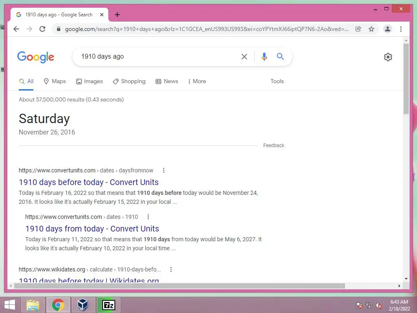This screenshot has width=417, height=313.
Task: Click the Action Center flag tray icon
Action: [x=359, y=305]
